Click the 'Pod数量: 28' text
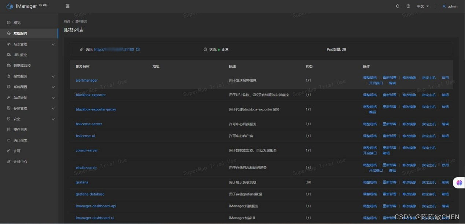This screenshot has width=465, height=224. click(336, 49)
